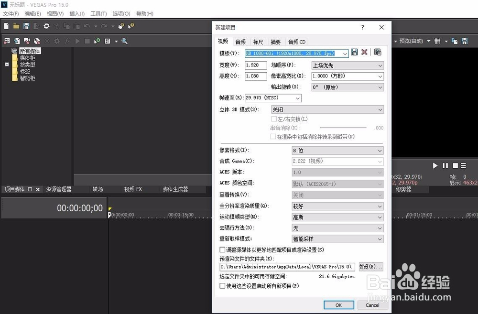Open the 去隔行方法 dropdown
478x314 pixels.
tap(337, 228)
